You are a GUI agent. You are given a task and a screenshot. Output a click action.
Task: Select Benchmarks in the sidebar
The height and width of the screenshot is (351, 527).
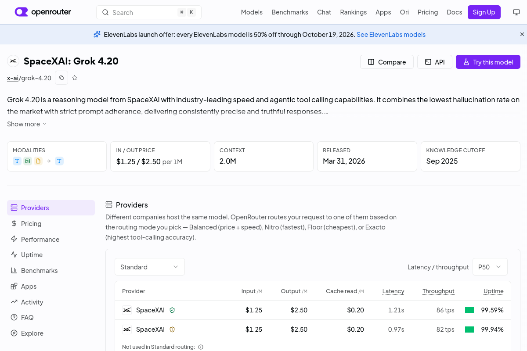pyautogui.click(x=51, y=271)
